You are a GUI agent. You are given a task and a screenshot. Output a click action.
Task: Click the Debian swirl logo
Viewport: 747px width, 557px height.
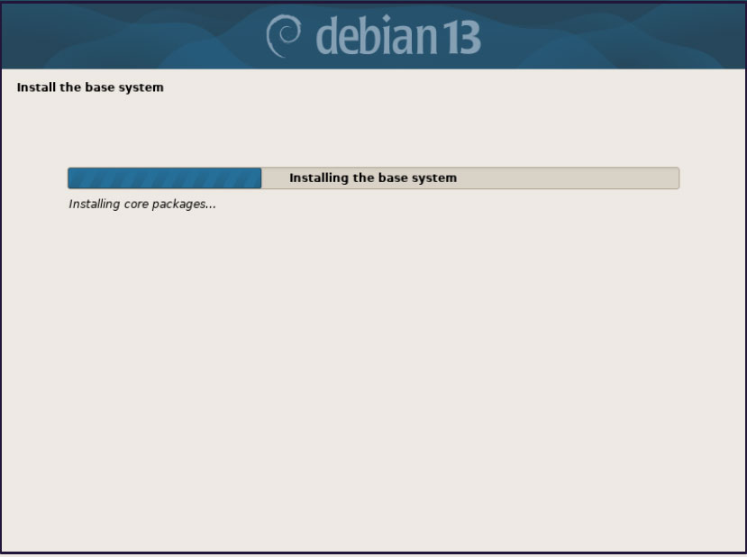click(x=284, y=36)
